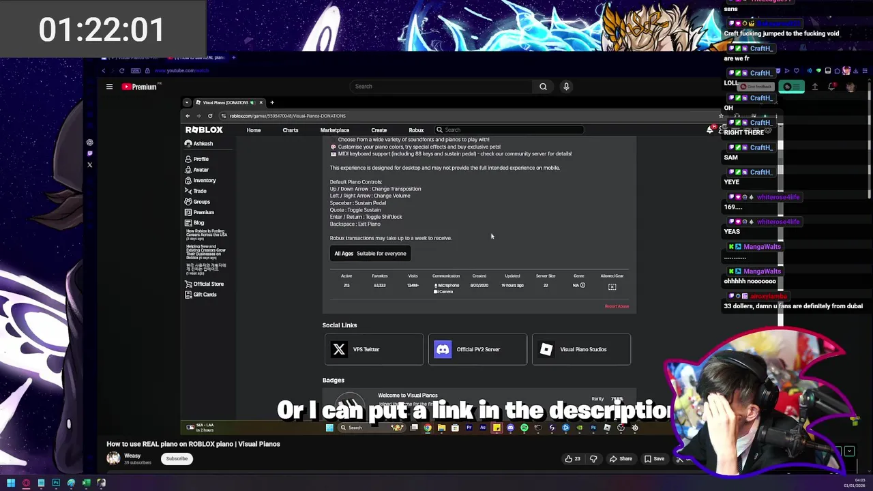Open the Roblox Create menu item
This screenshot has width=873, height=491.
(x=379, y=130)
